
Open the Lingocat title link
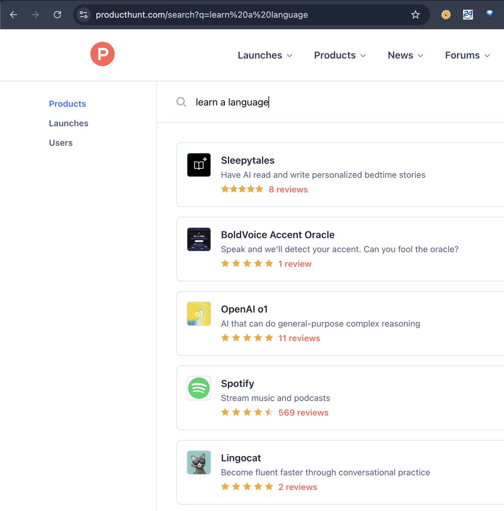[x=241, y=458]
